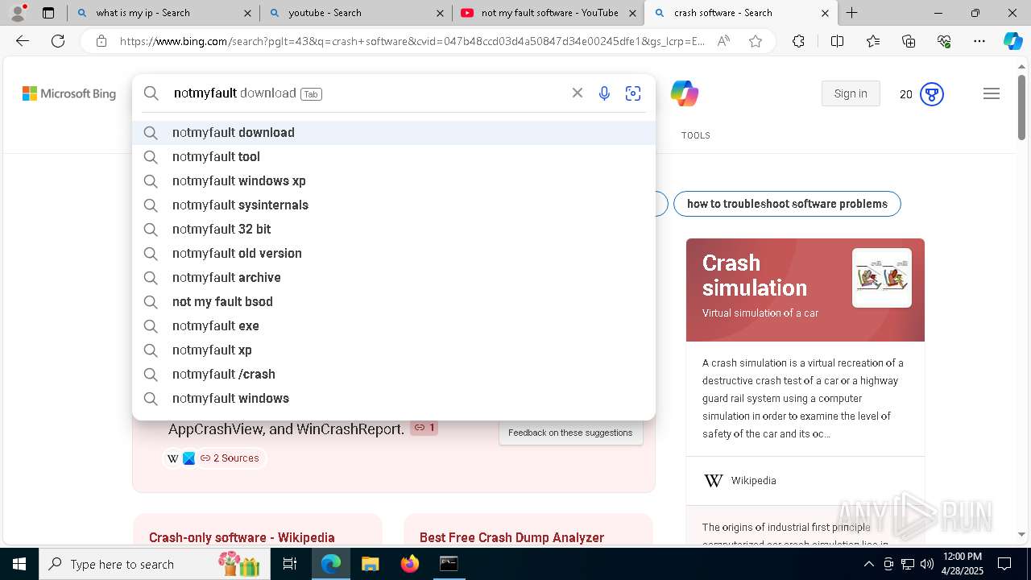Refresh the current page
The image size is (1031, 580).
[x=58, y=41]
